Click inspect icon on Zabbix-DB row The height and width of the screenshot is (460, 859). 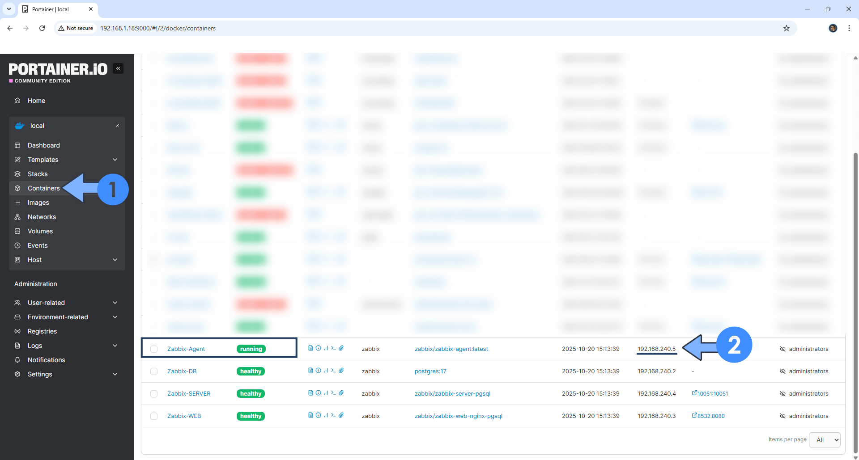[x=318, y=371]
